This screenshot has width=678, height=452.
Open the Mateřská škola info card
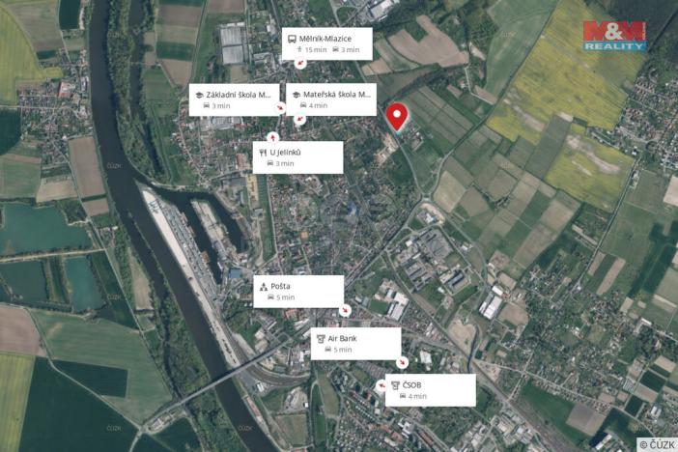pyautogui.click(x=331, y=99)
